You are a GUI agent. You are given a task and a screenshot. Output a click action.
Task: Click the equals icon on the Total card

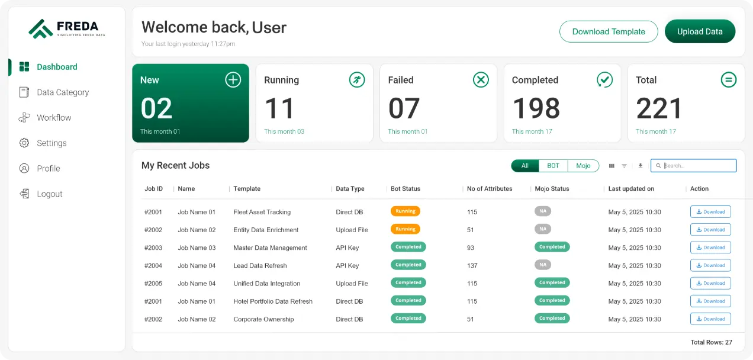(x=728, y=80)
